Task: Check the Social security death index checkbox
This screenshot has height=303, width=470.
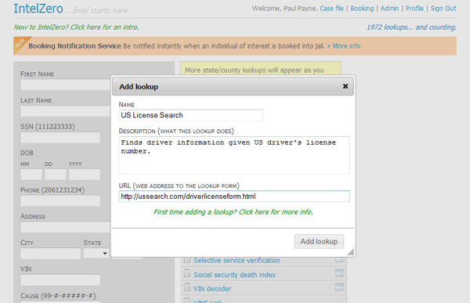Action: click(x=187, y=273)
